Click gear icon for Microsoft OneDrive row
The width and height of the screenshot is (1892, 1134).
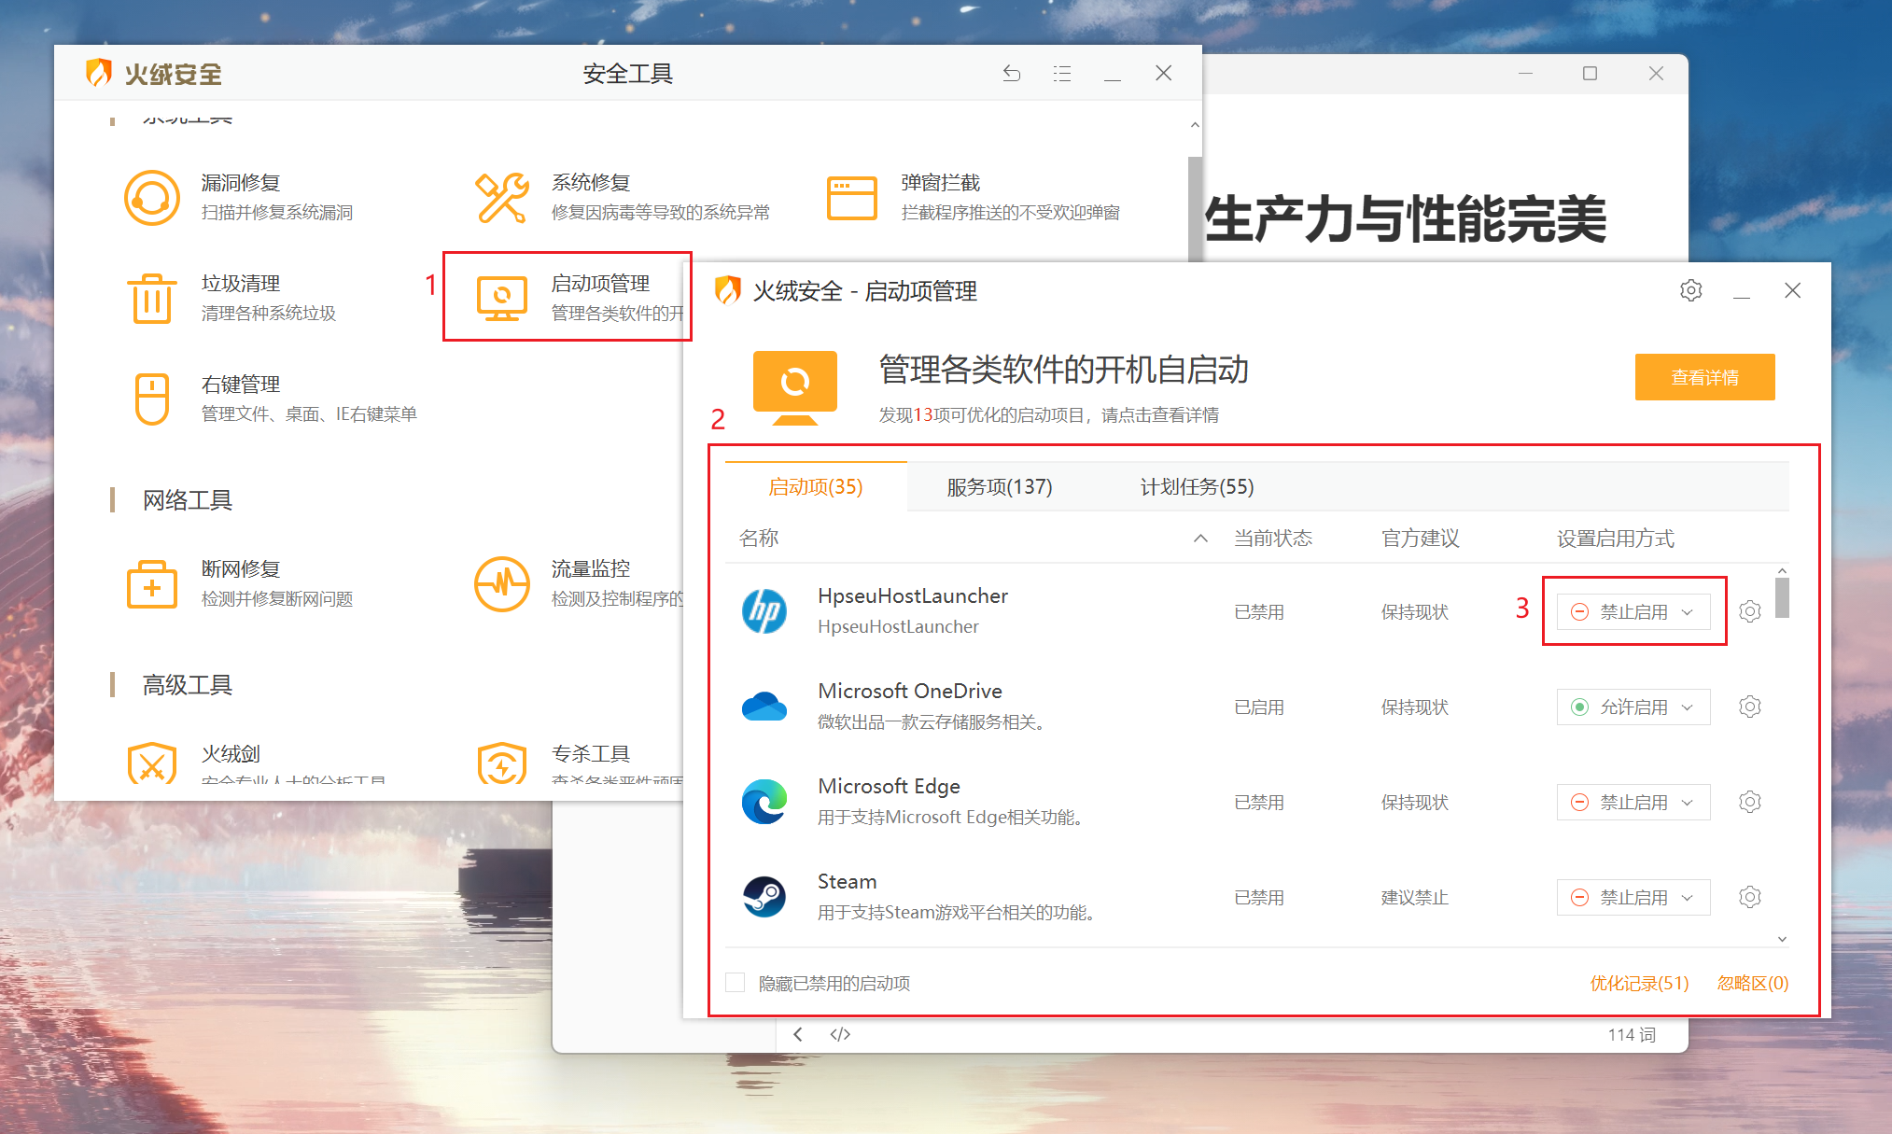[1750, 707]
